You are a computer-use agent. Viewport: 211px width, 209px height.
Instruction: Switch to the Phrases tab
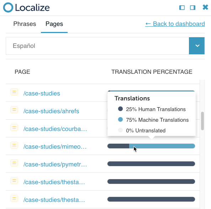25,24
